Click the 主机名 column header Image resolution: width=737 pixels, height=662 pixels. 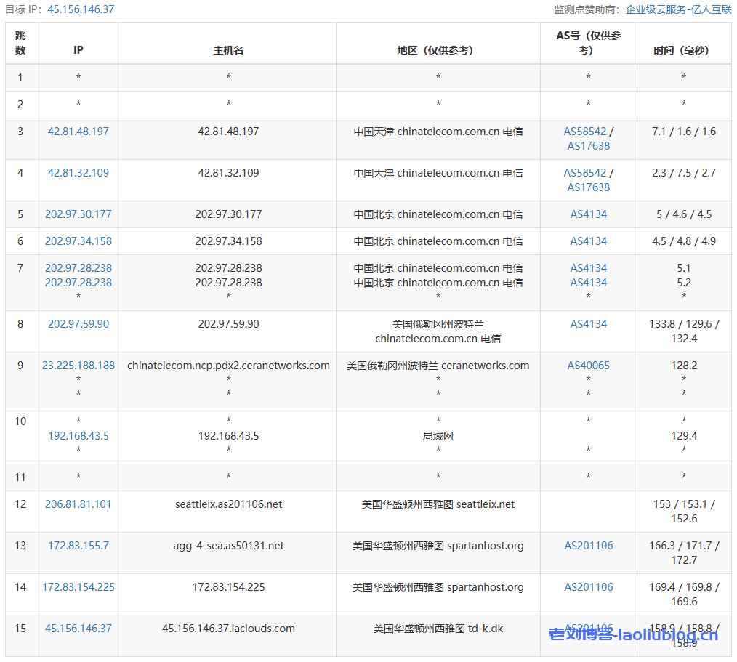(228, 50)
